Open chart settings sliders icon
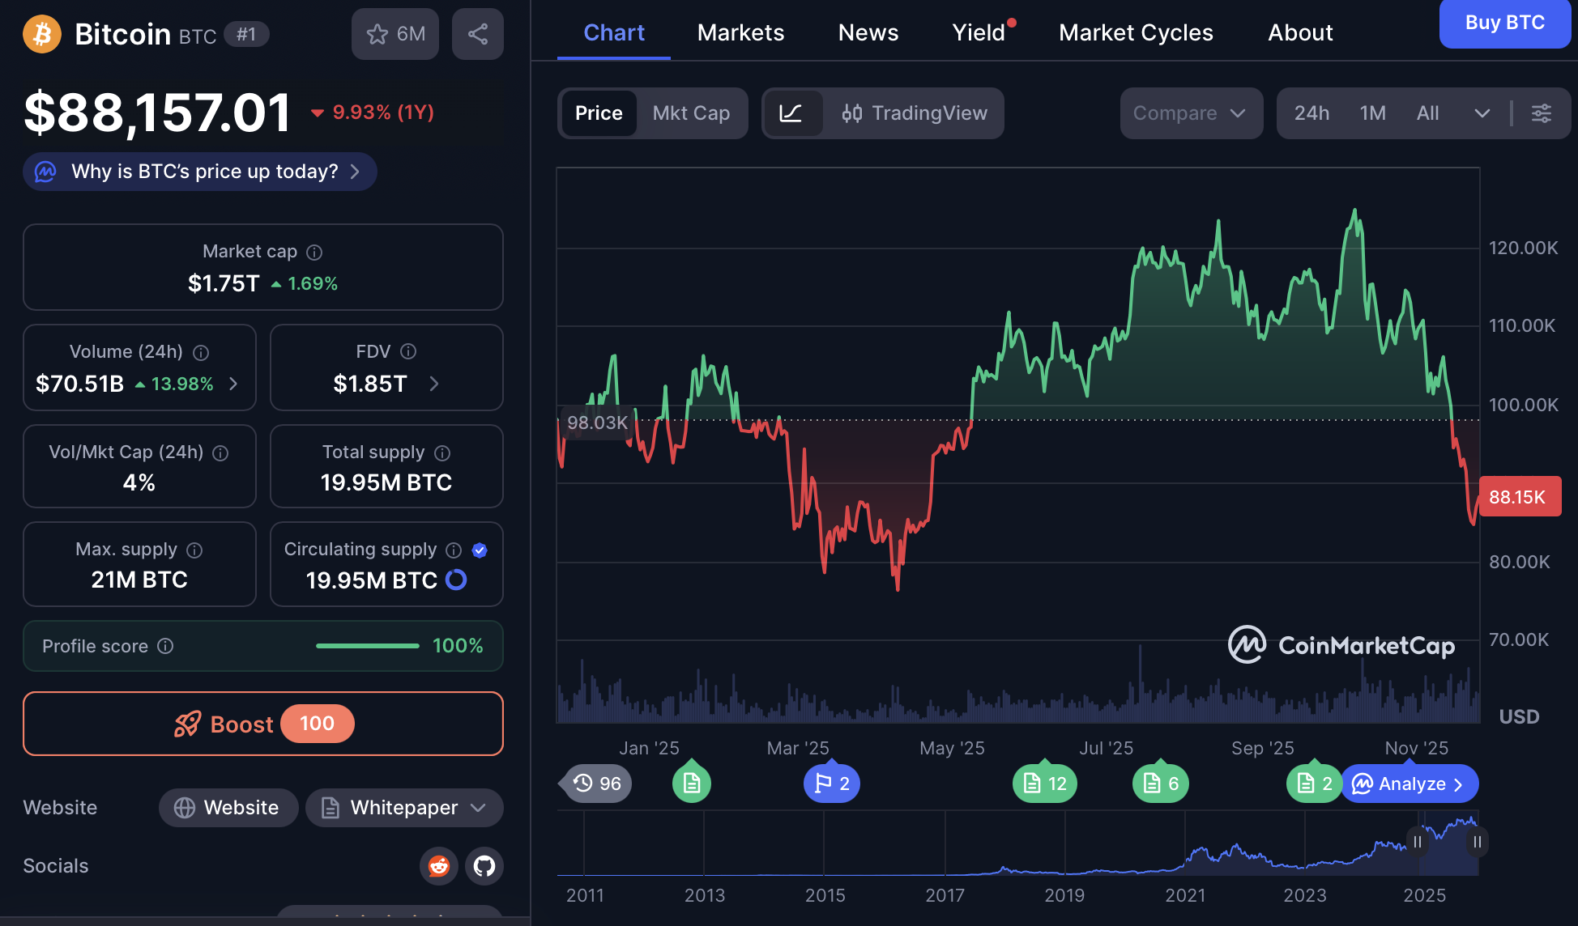This screenshot has height=926, width=1578. click(x=1542, y=113)
